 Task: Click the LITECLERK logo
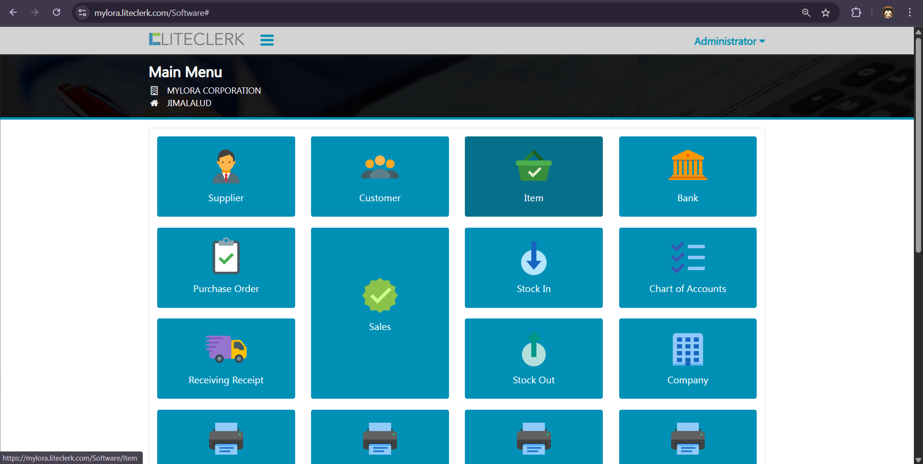tap(197, 39)
